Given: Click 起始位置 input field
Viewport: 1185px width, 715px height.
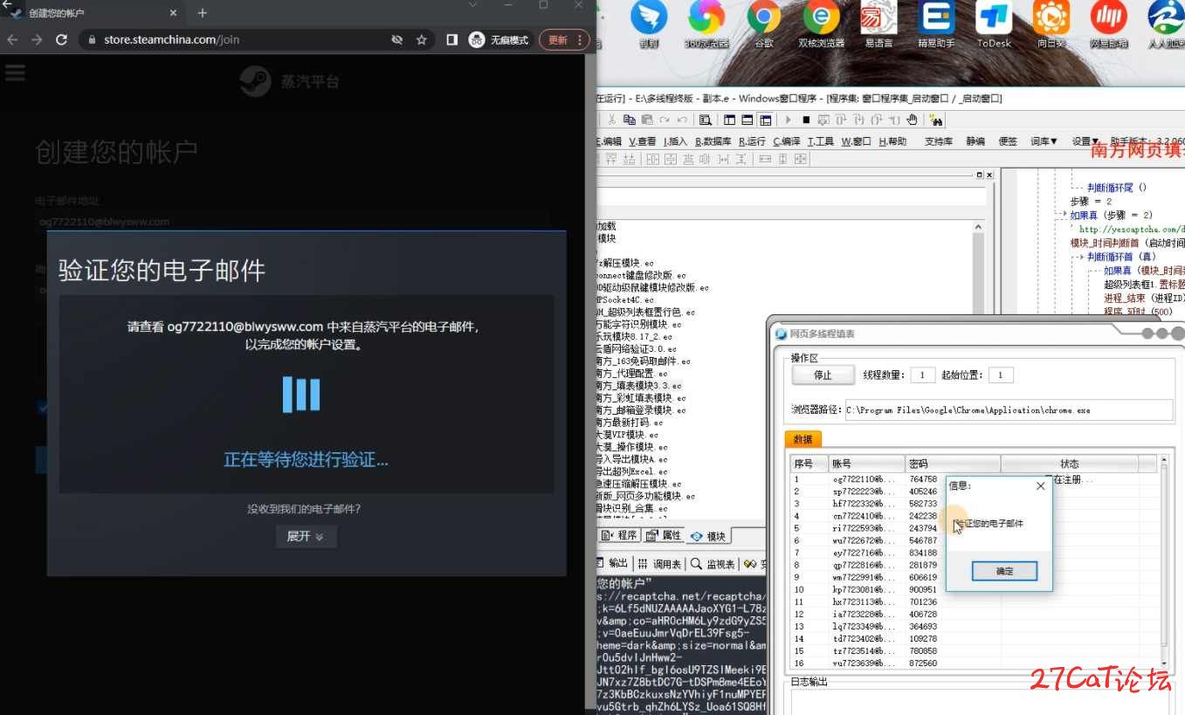Looking at the screenshot, I should (1000, 375).
